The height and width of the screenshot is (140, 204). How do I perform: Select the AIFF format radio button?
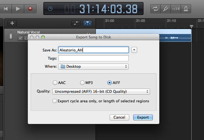point(109,83)
